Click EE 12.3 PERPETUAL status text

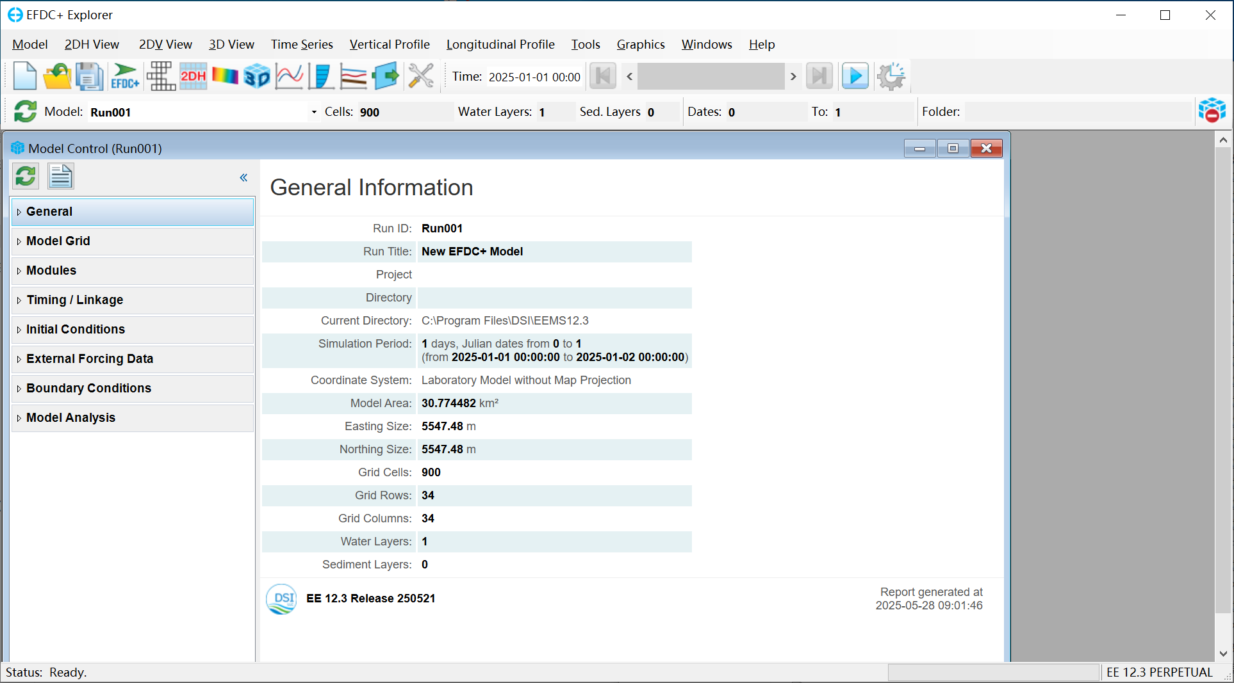pos(1160,672)
